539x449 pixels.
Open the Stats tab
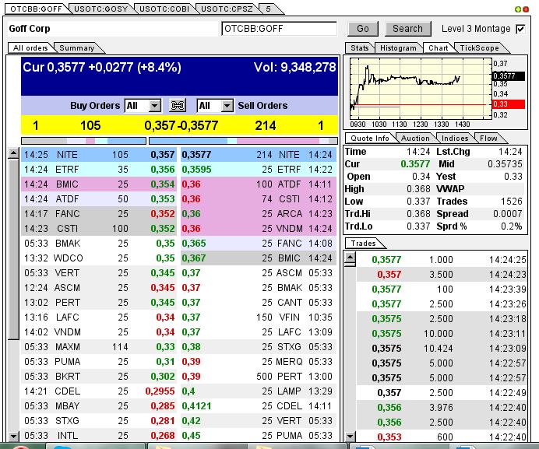(x=360, y=47)
